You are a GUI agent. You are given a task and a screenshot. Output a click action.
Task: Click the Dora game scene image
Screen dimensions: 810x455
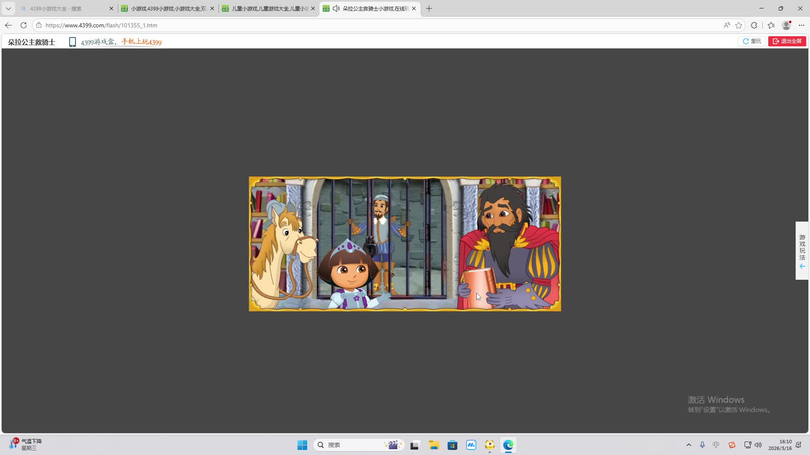click(x=405, y=244)
